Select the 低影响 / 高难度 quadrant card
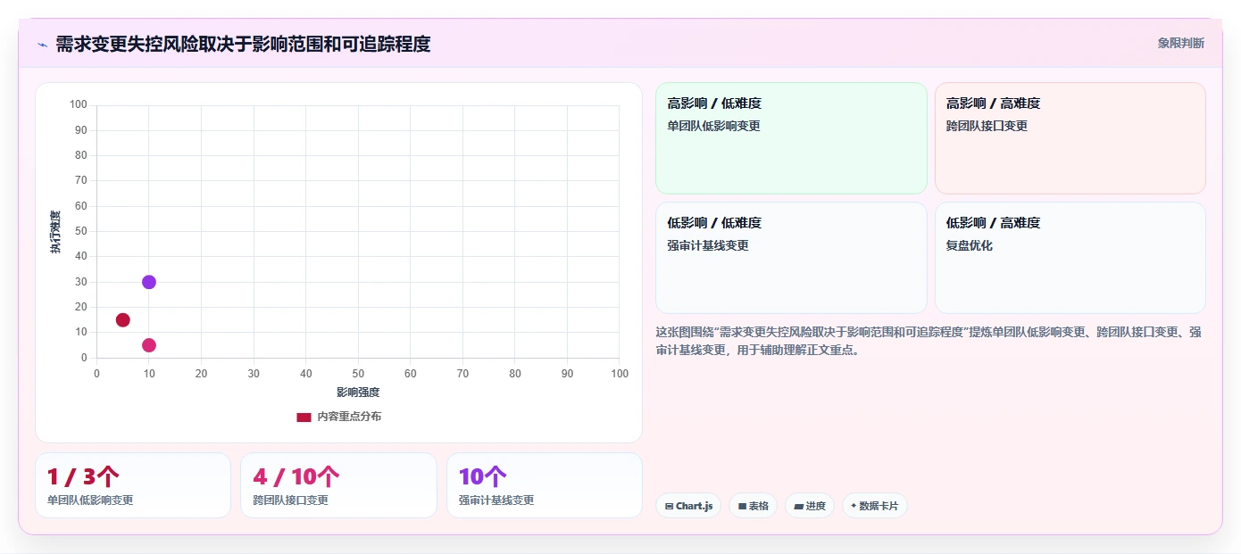The image size is (1241, 554). tap(1070, 258)
